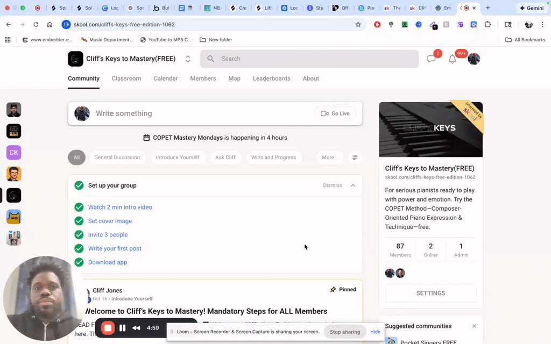The width and height of the screenshot is (551, 344).
Task: Select the All category filter
Action: tap(76, 157)
